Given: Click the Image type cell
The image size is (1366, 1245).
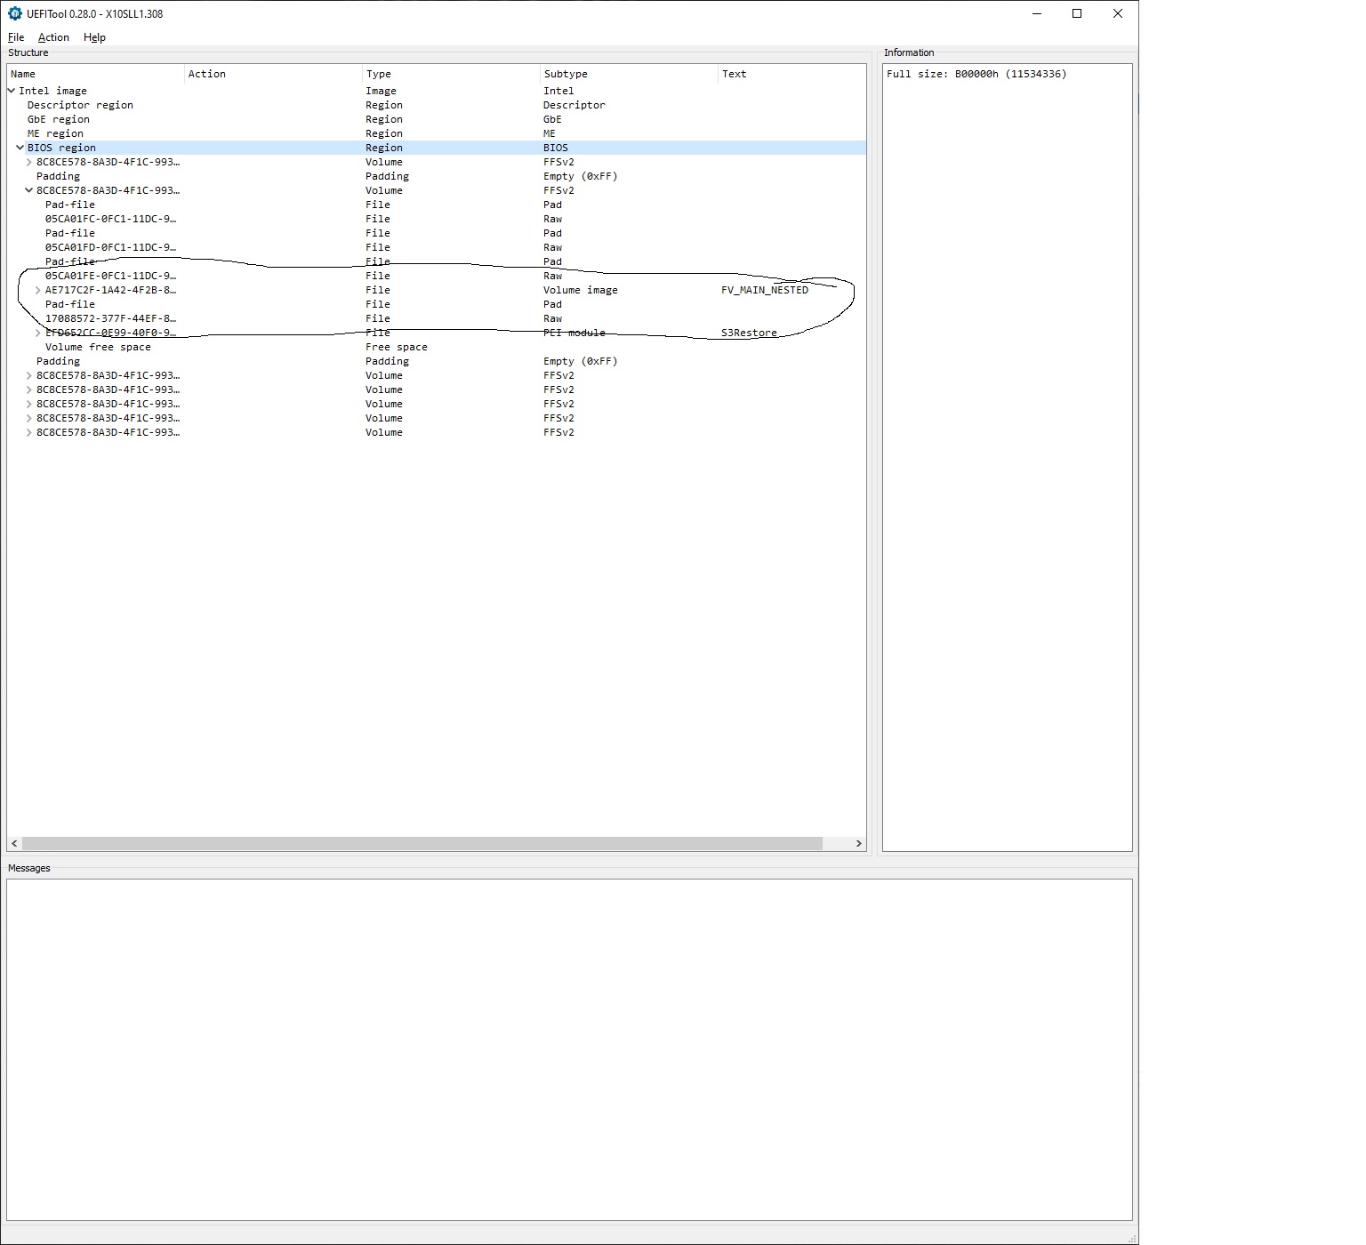Looking at the screenshot, I should pos(381,91).
